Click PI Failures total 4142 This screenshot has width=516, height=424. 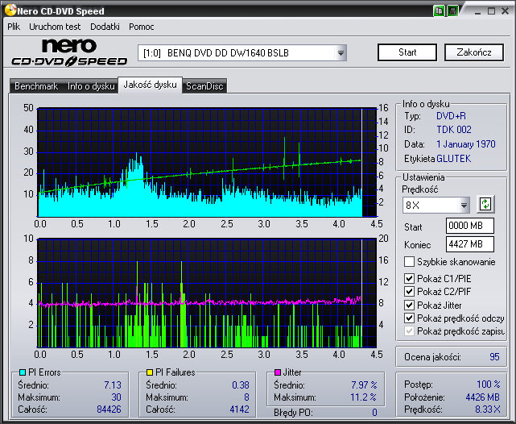pyautogui.click(x=239, y=409)
